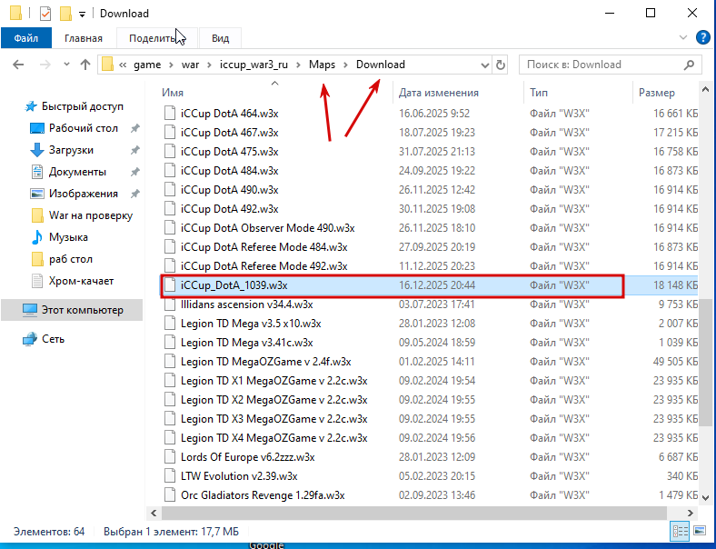Image resolution: width=716 pixels, height=549 pixels.
Task: Open Документы in quick access
Action: click(77, 172)
